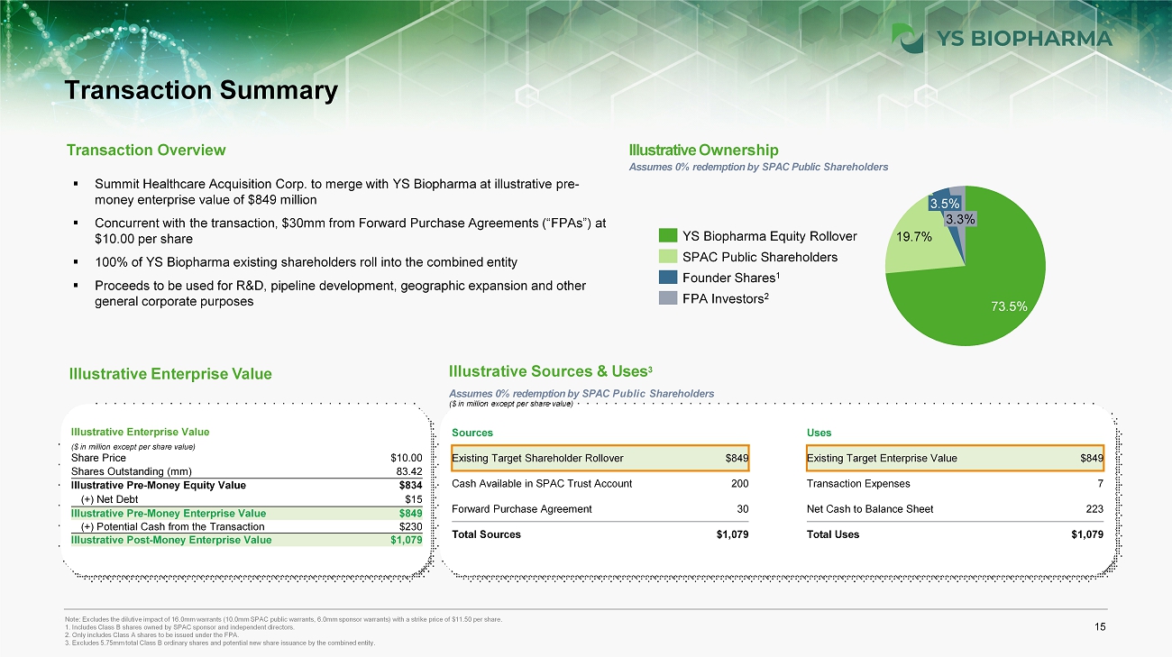Viewport: 1172px width, 657px height.
Task: Select the Existing Target Shareholder Rollover highlighted row
Action: 600,458
